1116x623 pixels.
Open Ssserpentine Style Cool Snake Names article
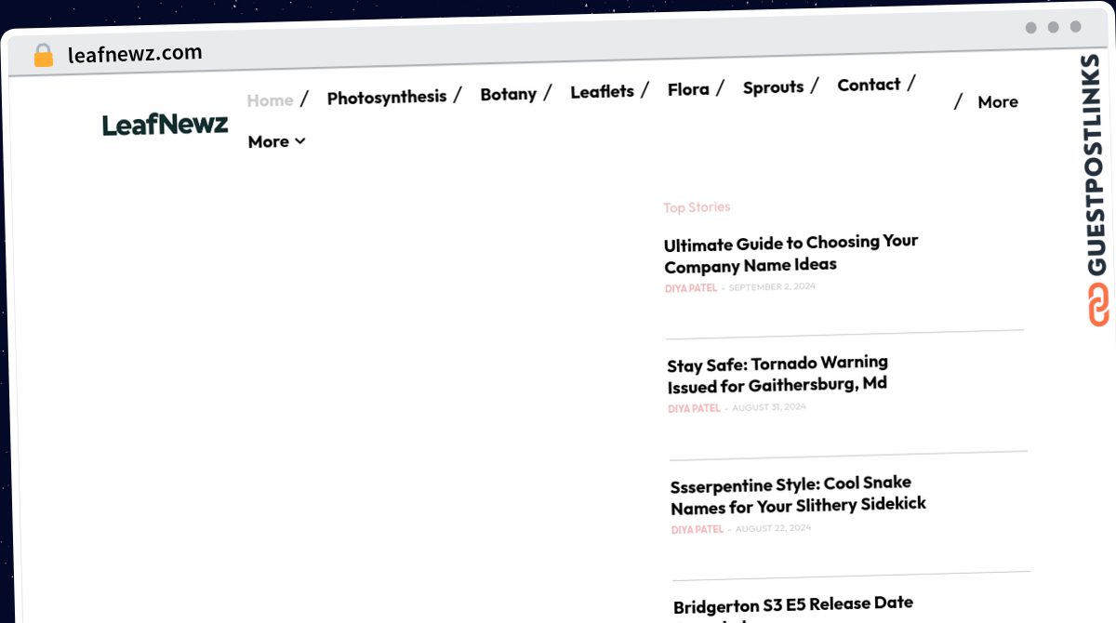click(x=798, y=495)
